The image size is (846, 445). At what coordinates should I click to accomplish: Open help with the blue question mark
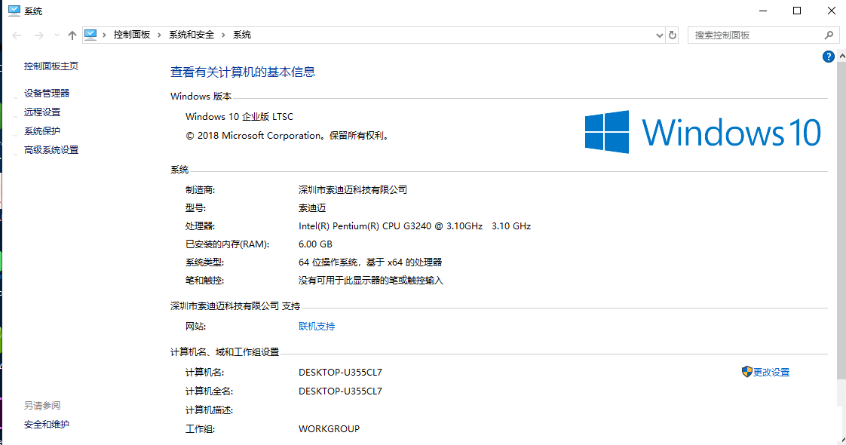tap(828, 57)
